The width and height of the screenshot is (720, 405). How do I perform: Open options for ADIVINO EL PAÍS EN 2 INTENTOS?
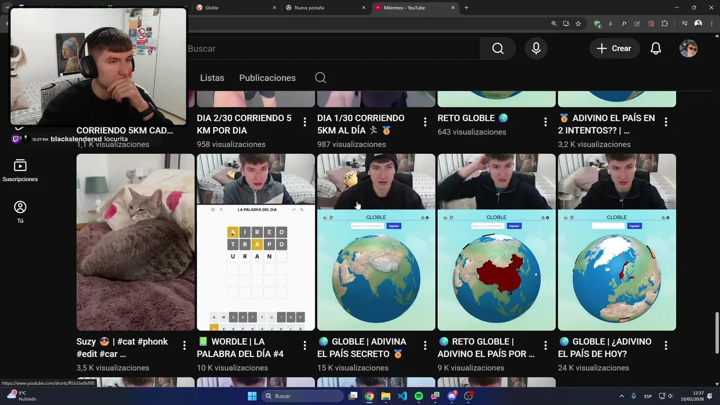tap(666, 122)
